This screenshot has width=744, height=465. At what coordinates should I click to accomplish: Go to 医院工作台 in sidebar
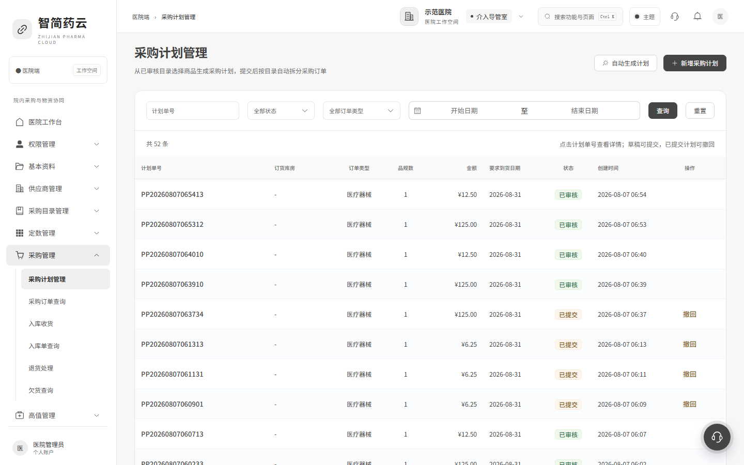coord(58,122)
